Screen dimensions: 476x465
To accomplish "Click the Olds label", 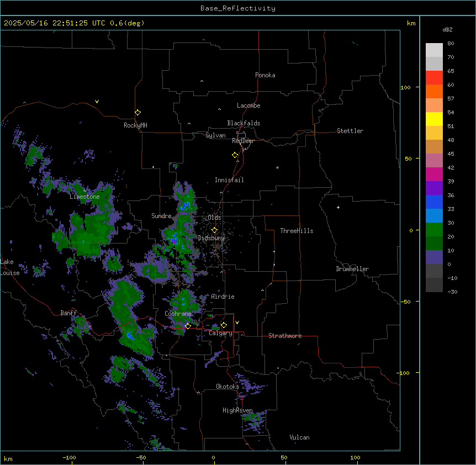I will pyautogui.click(x=214, y=218).
